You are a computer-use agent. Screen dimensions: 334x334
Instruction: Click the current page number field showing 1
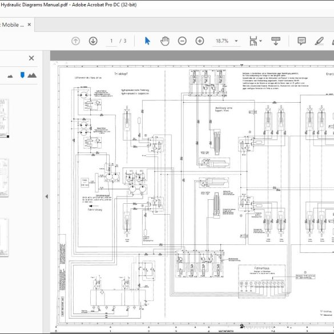point(111,41)
